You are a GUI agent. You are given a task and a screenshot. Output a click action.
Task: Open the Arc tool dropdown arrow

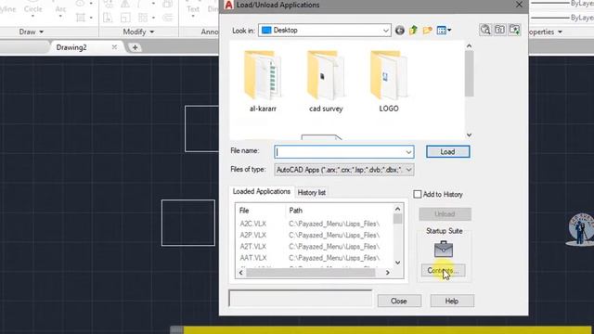tap(60, 17)
